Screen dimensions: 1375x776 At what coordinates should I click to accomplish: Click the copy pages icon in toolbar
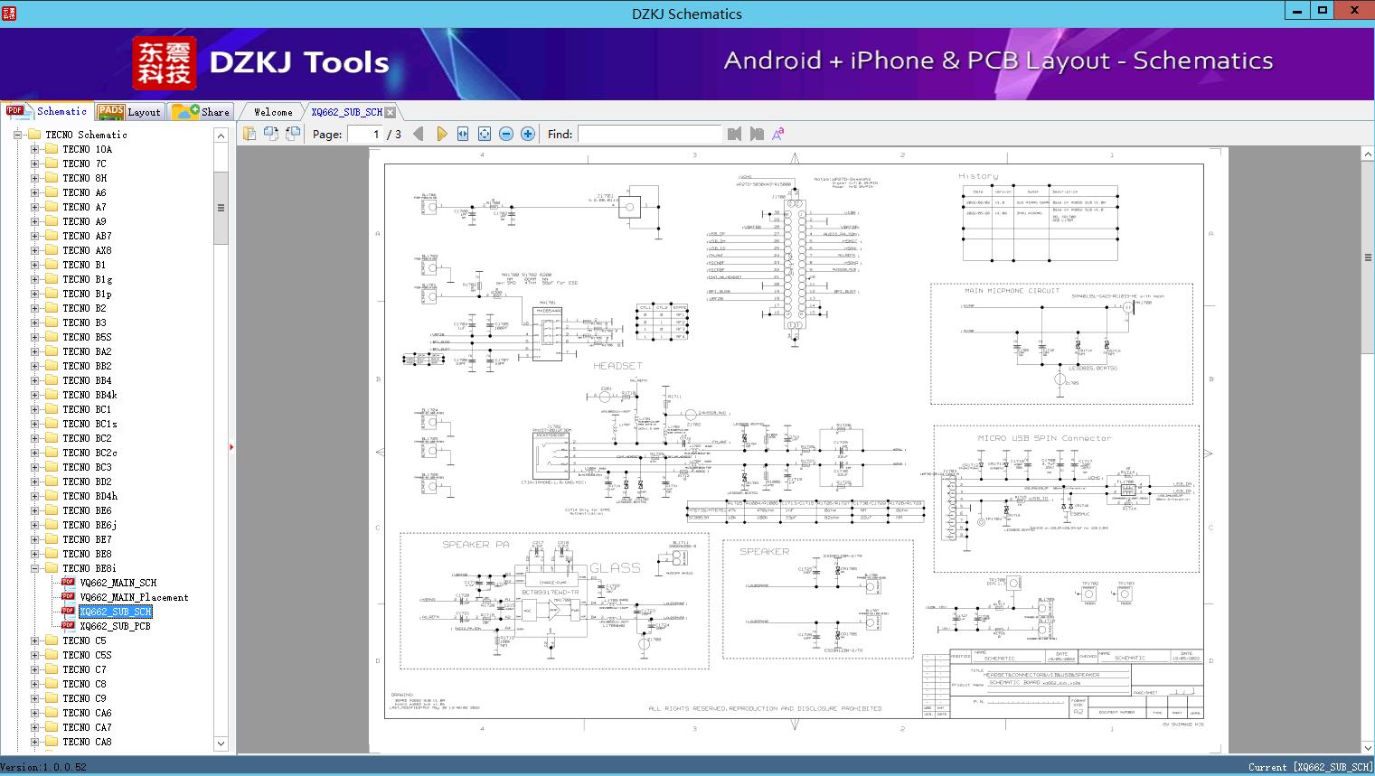pyautogui.click(x=250, y=134)
